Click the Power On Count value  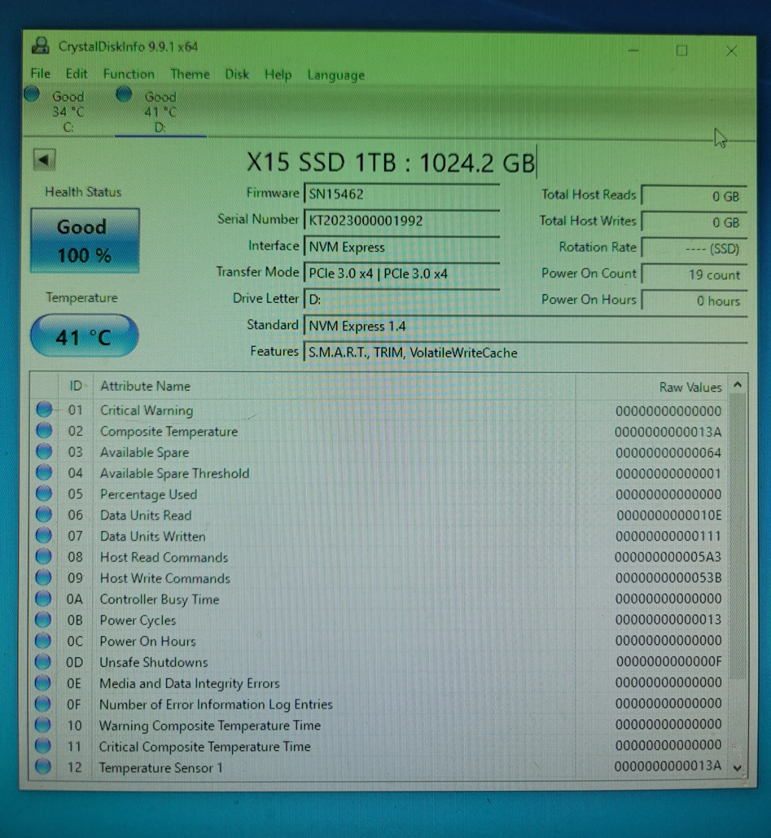tap(694, 275)
